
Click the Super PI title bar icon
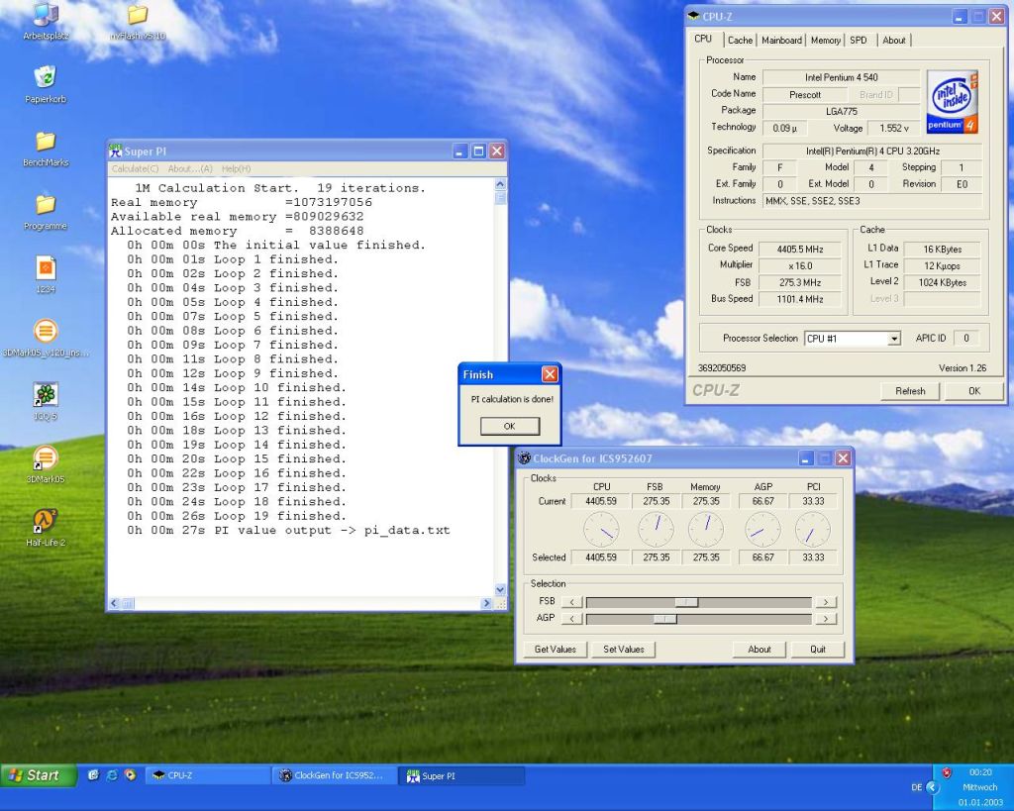(115, 151)
